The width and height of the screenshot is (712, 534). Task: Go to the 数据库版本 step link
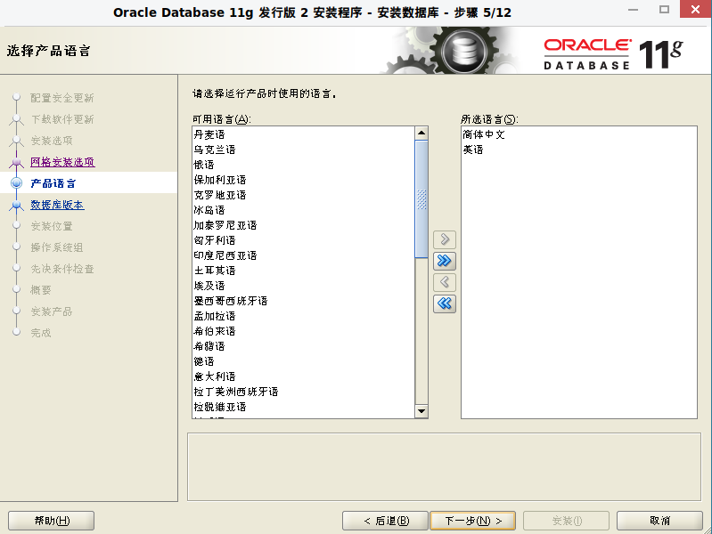click(57, 205)
